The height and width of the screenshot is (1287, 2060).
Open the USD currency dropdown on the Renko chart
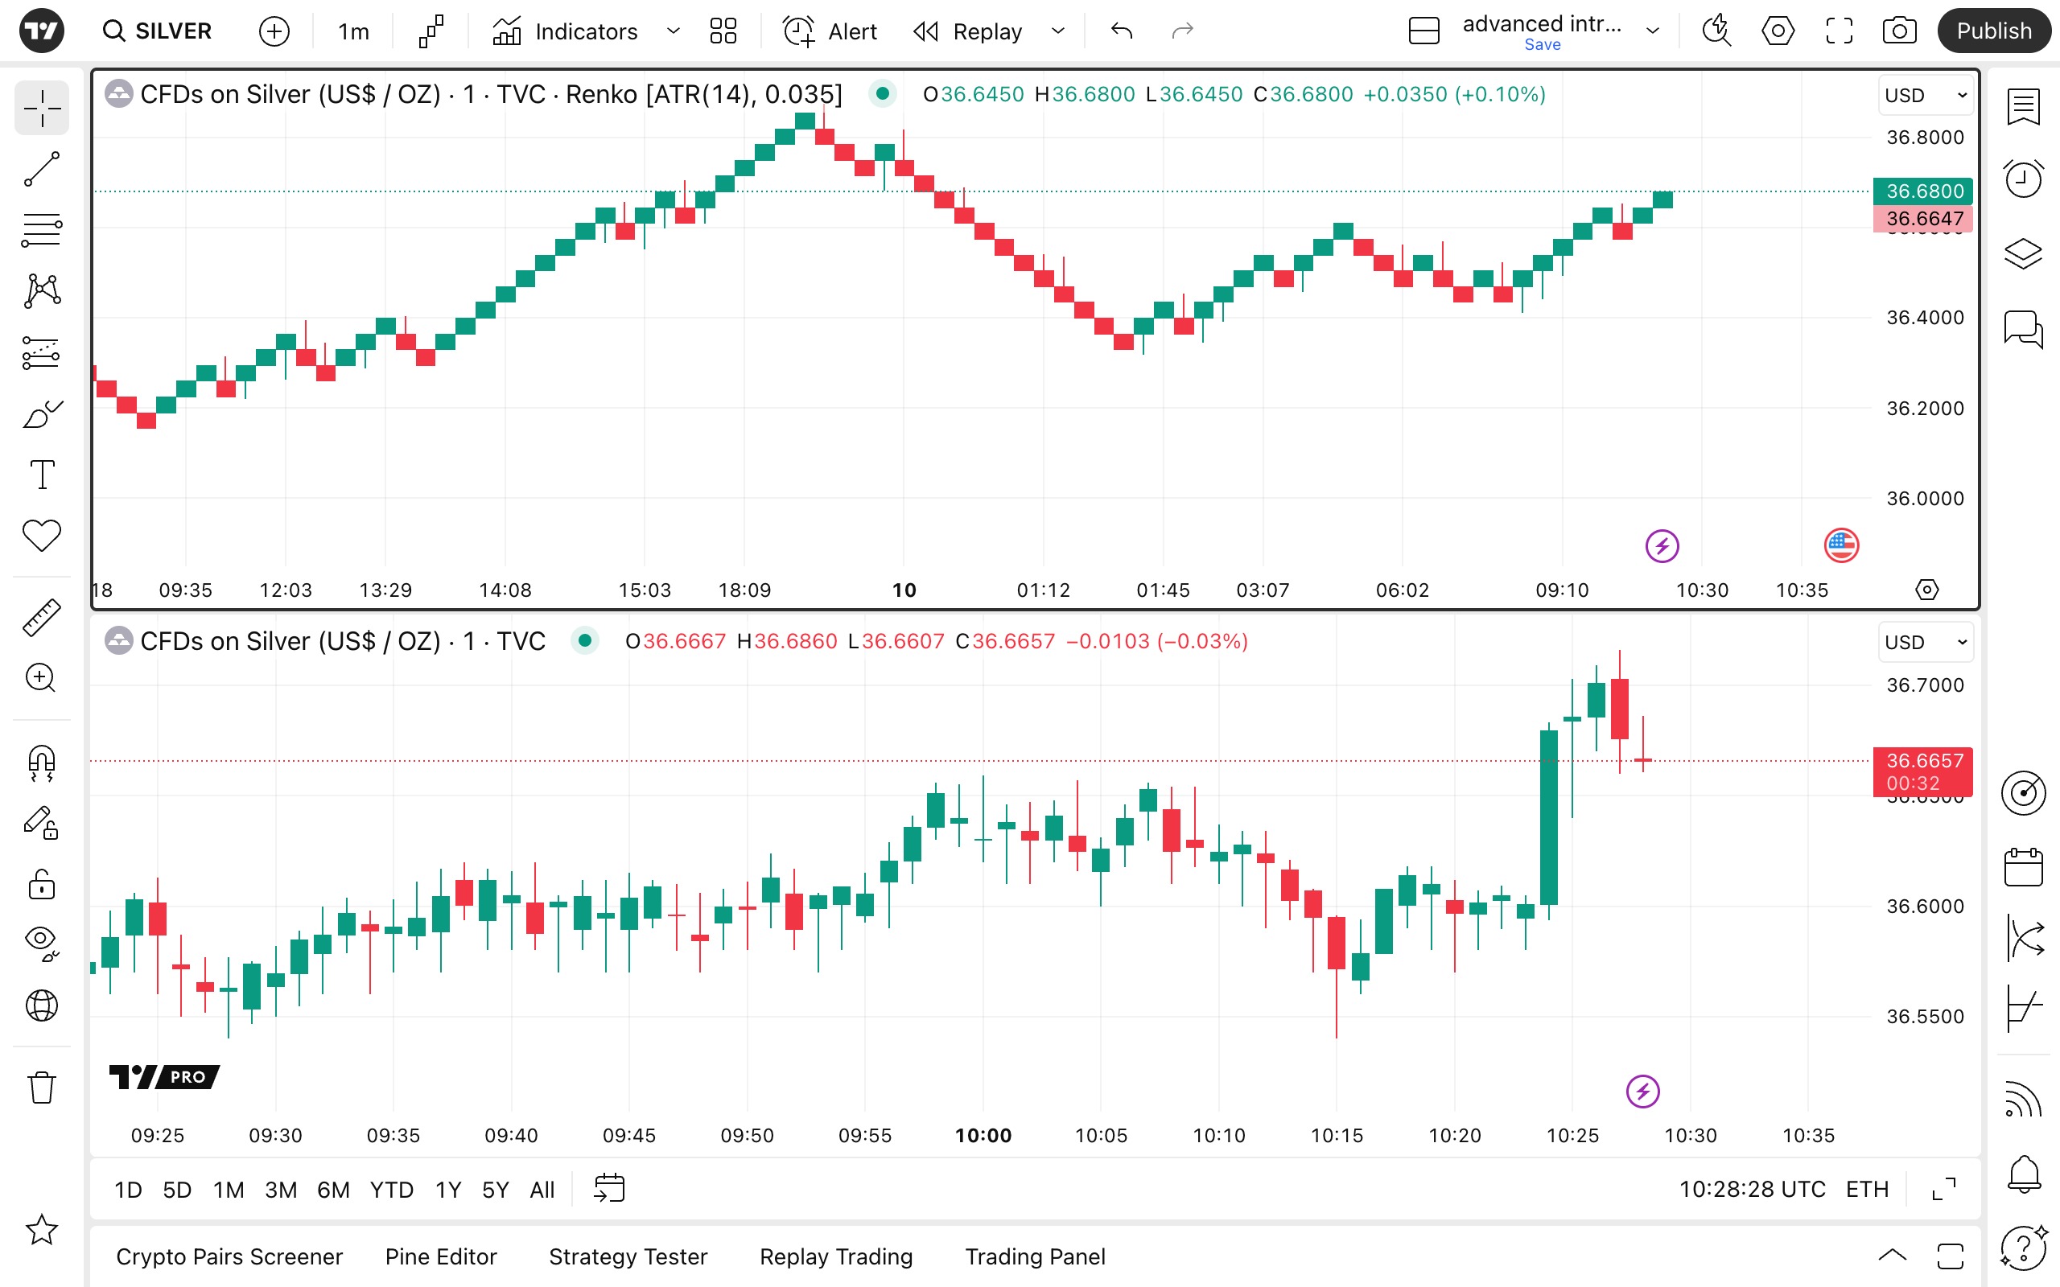(1925, 96)
